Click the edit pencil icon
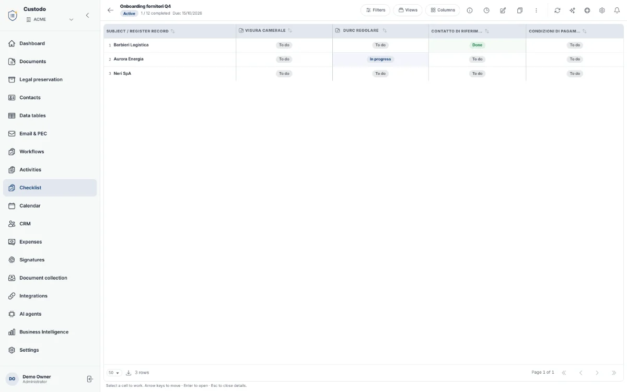 click(503, 10)
